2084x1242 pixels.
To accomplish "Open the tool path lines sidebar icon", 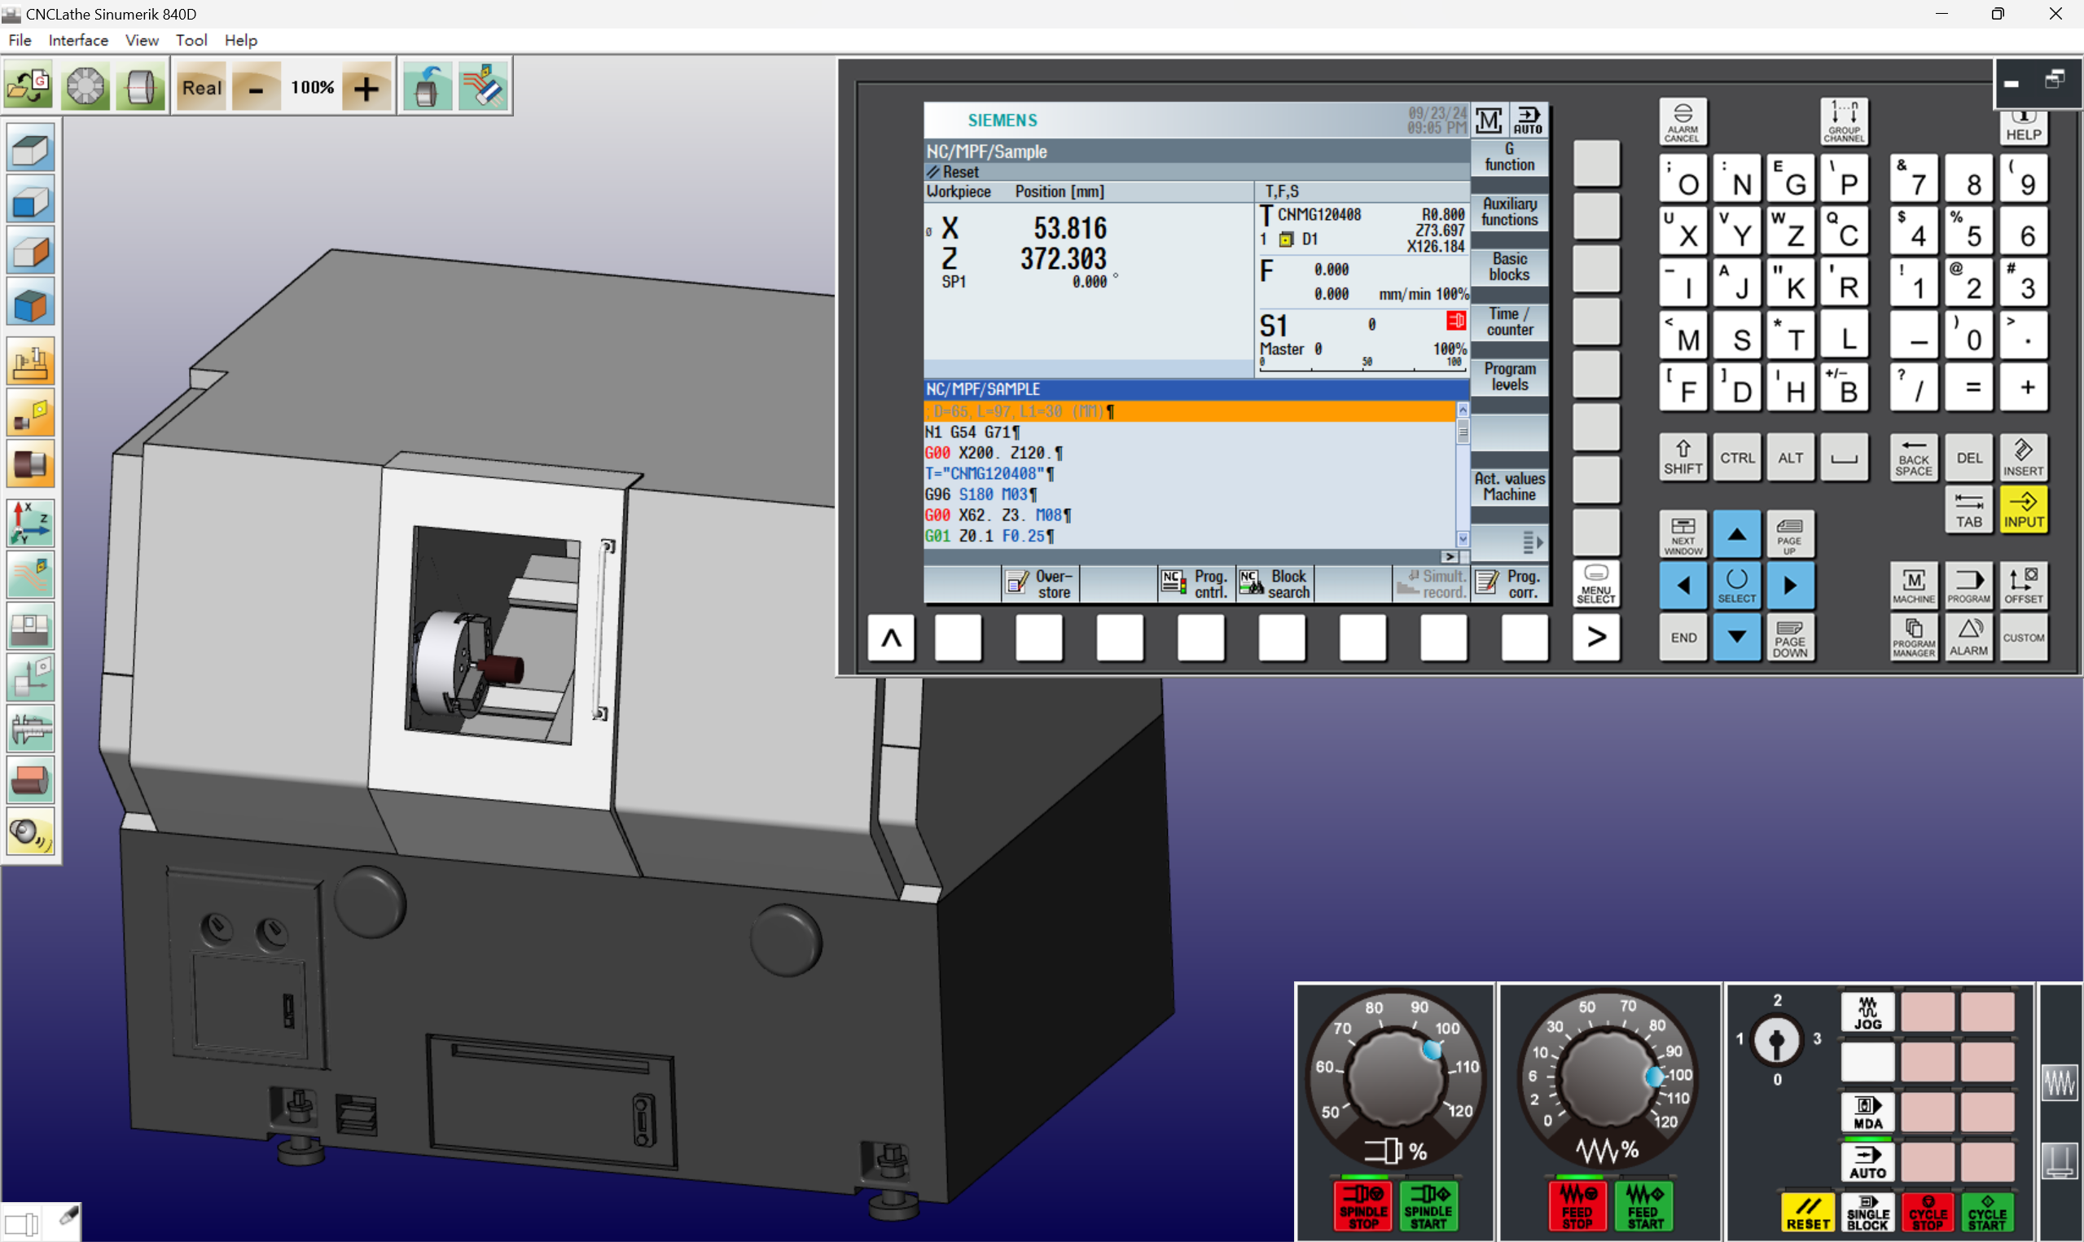I will (30, 575).
